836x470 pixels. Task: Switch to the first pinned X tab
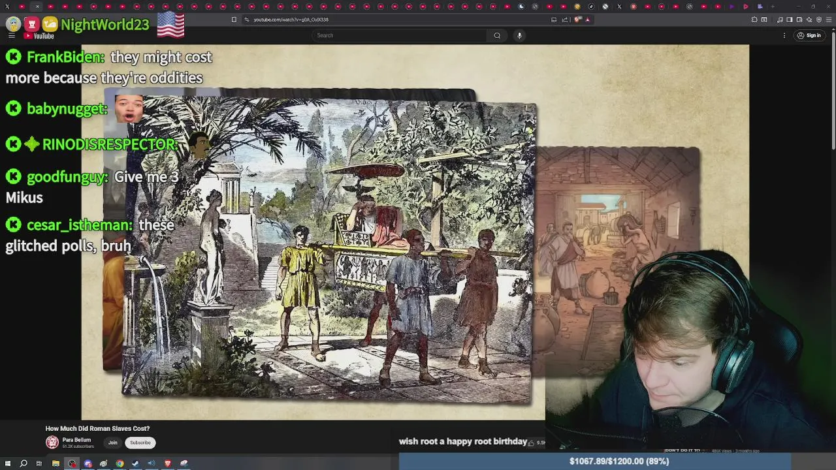[8, 7]
